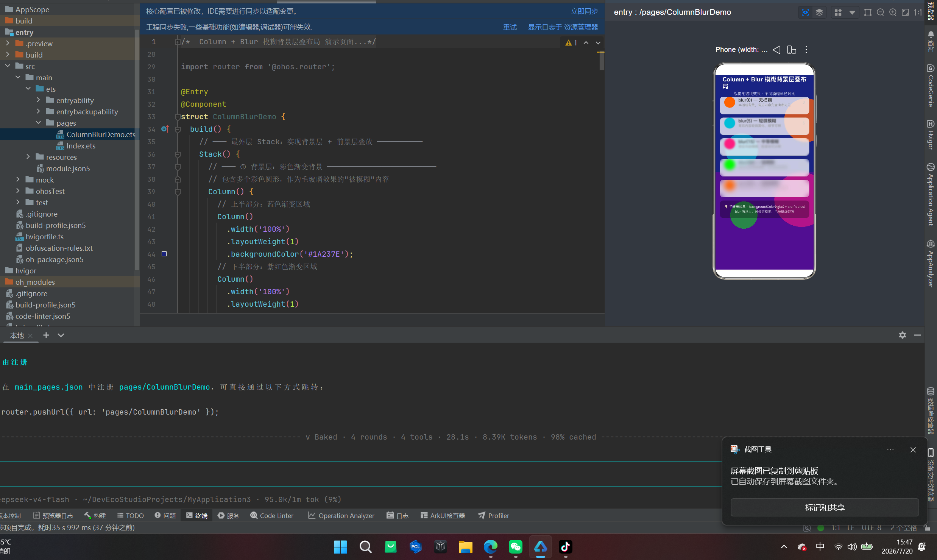Image resolution: width=937 pixels, height=560 pixels.
Task: Expand the resources folder
Action: [28, 157]
